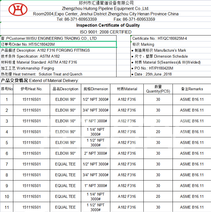Select the ISO 9001: 2008 CERTIFIED line
Viewport: 211px width, 212px height.
[106, 32]
